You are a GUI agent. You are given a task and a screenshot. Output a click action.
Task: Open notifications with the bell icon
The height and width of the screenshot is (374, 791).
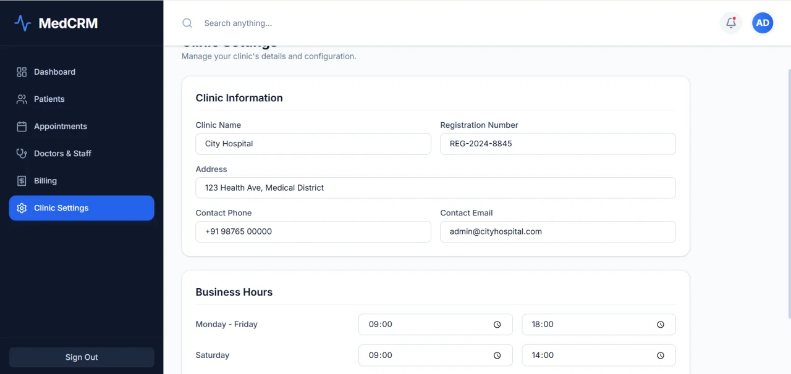coord(731,23)
